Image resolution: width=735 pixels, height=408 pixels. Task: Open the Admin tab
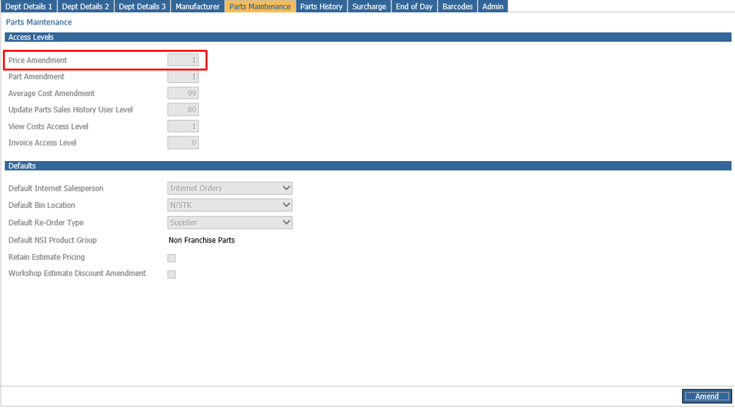pos(493,6)
